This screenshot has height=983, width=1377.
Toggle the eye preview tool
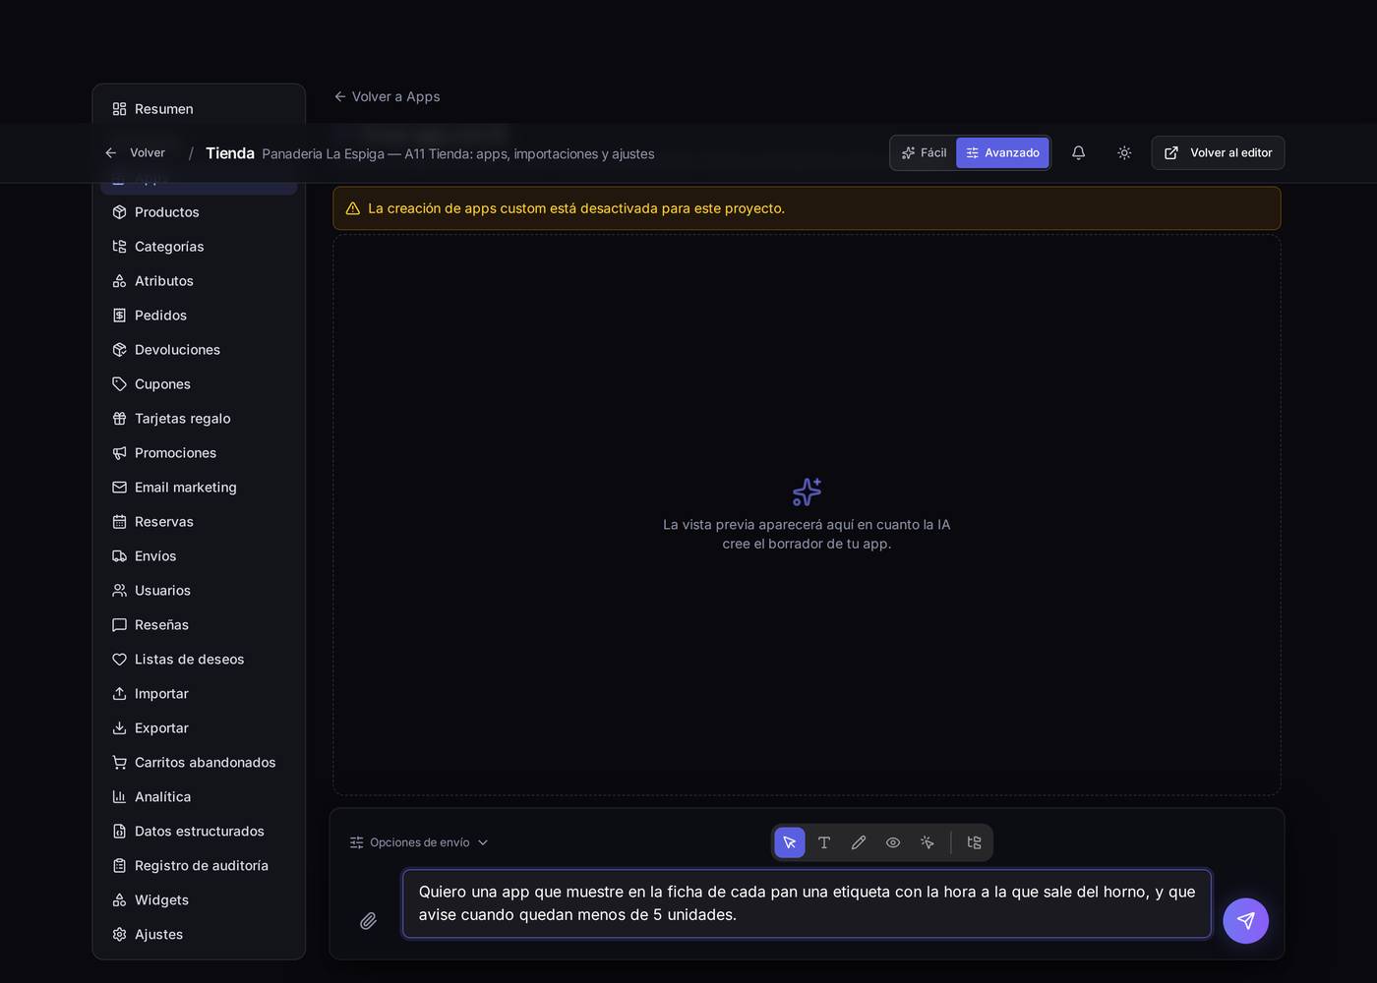pos(893,842)
